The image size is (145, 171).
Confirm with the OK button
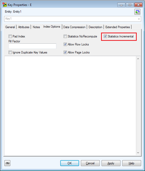coord(70,163)
